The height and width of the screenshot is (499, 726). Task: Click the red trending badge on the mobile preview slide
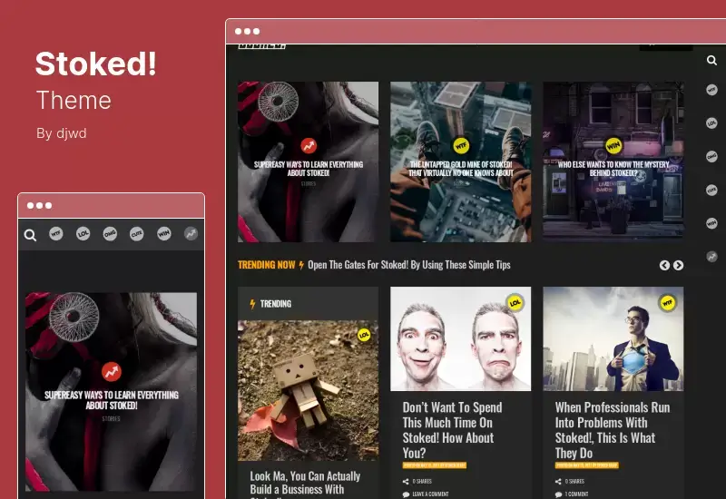point(111,371)
